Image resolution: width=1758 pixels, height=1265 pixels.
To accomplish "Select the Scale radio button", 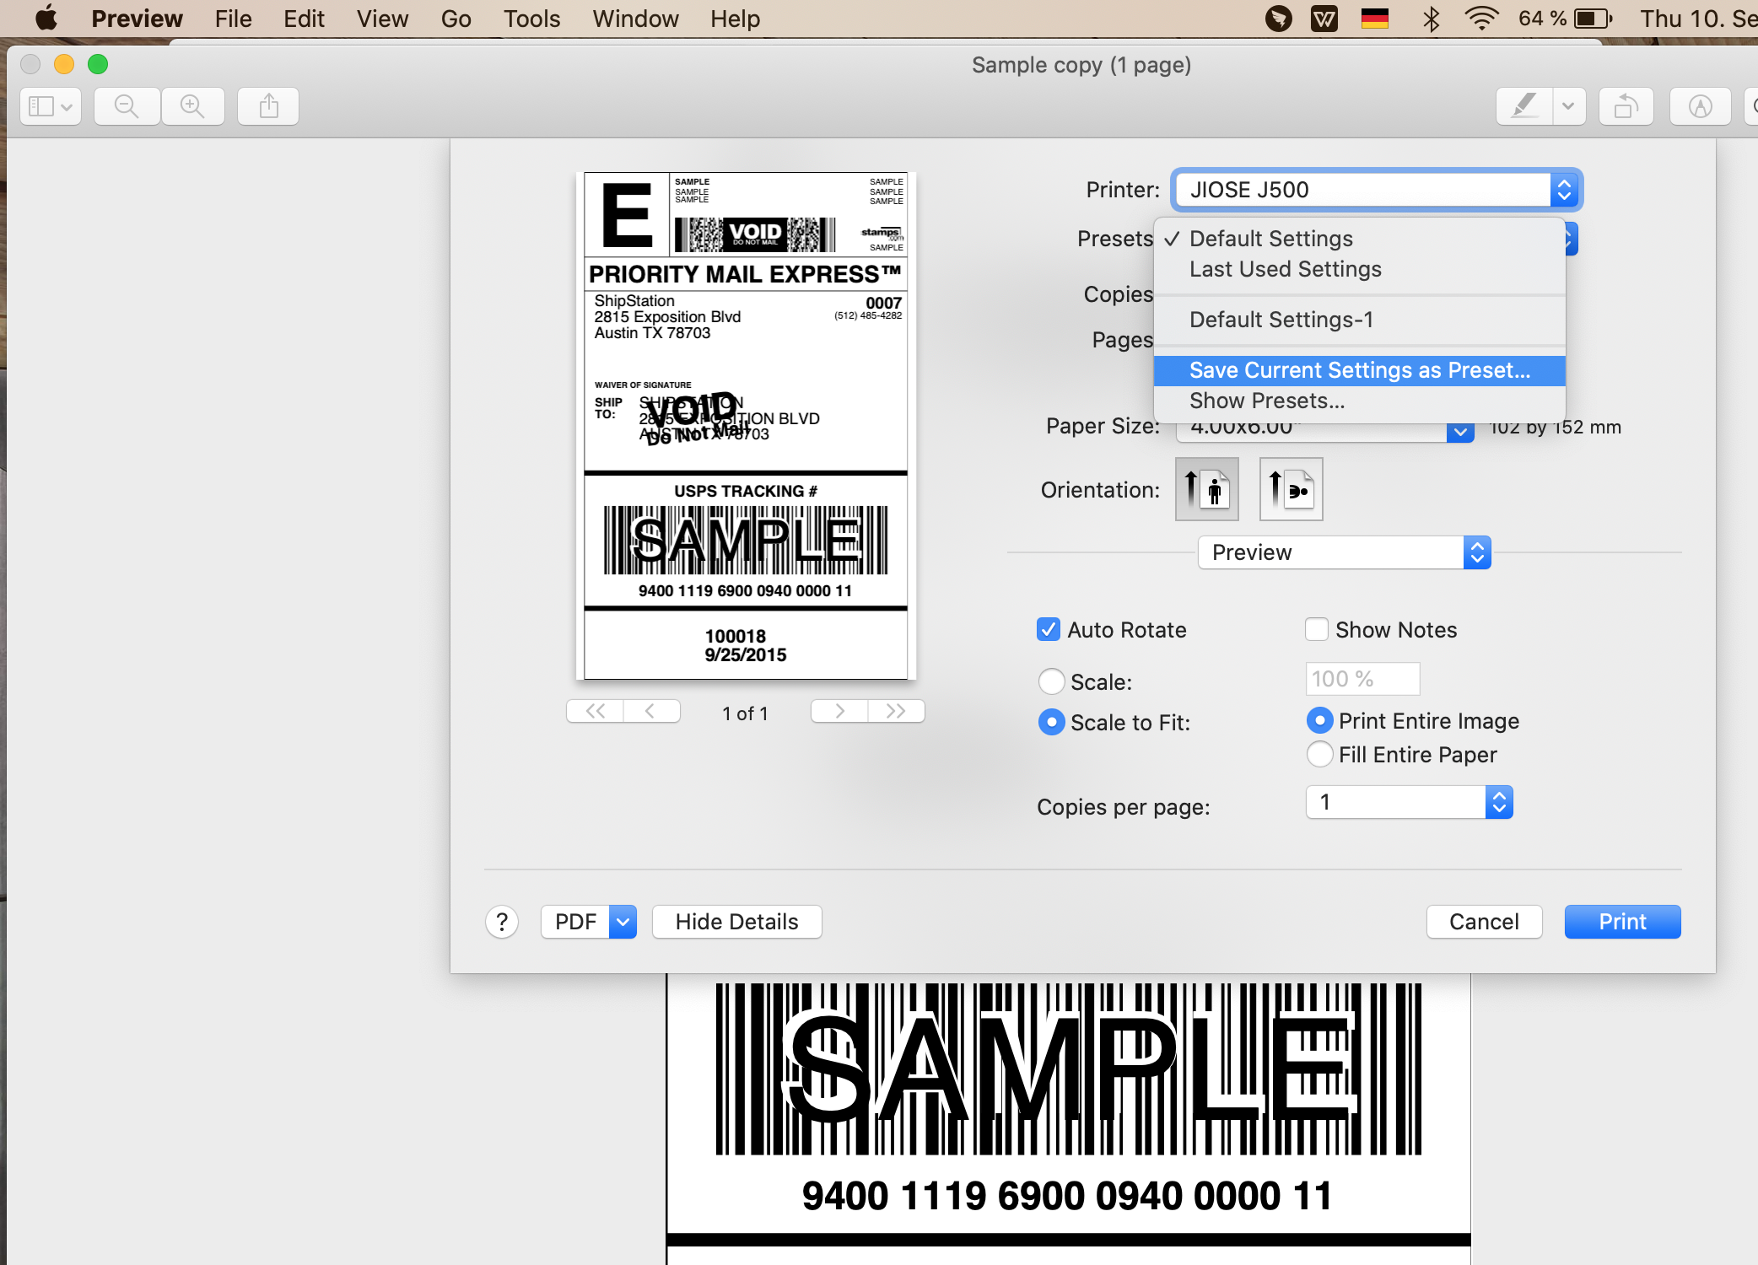I will pos(1051,681).
